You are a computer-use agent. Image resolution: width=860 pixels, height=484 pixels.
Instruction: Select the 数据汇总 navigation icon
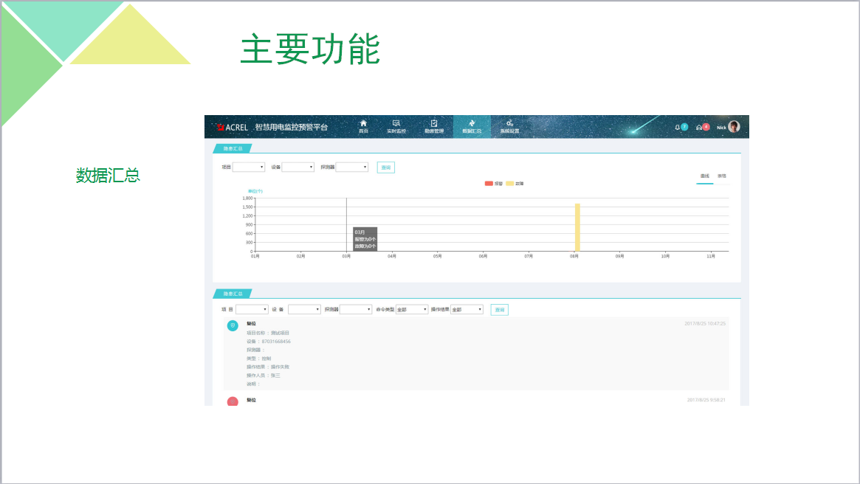tap(472, 124)
